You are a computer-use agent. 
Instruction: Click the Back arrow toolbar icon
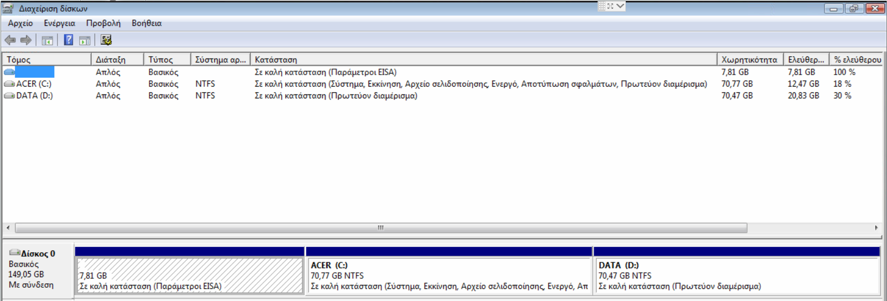(10, 40)
